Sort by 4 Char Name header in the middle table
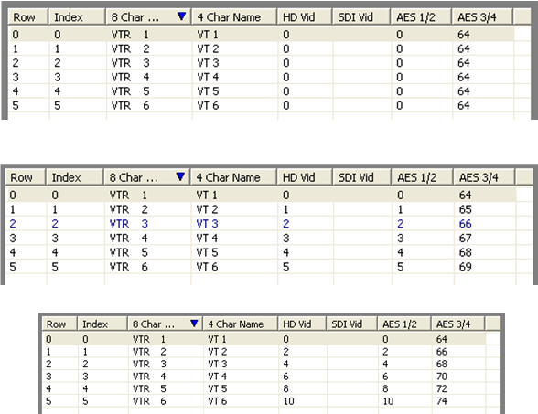This screenshot has width=538, height=414. 233,177
